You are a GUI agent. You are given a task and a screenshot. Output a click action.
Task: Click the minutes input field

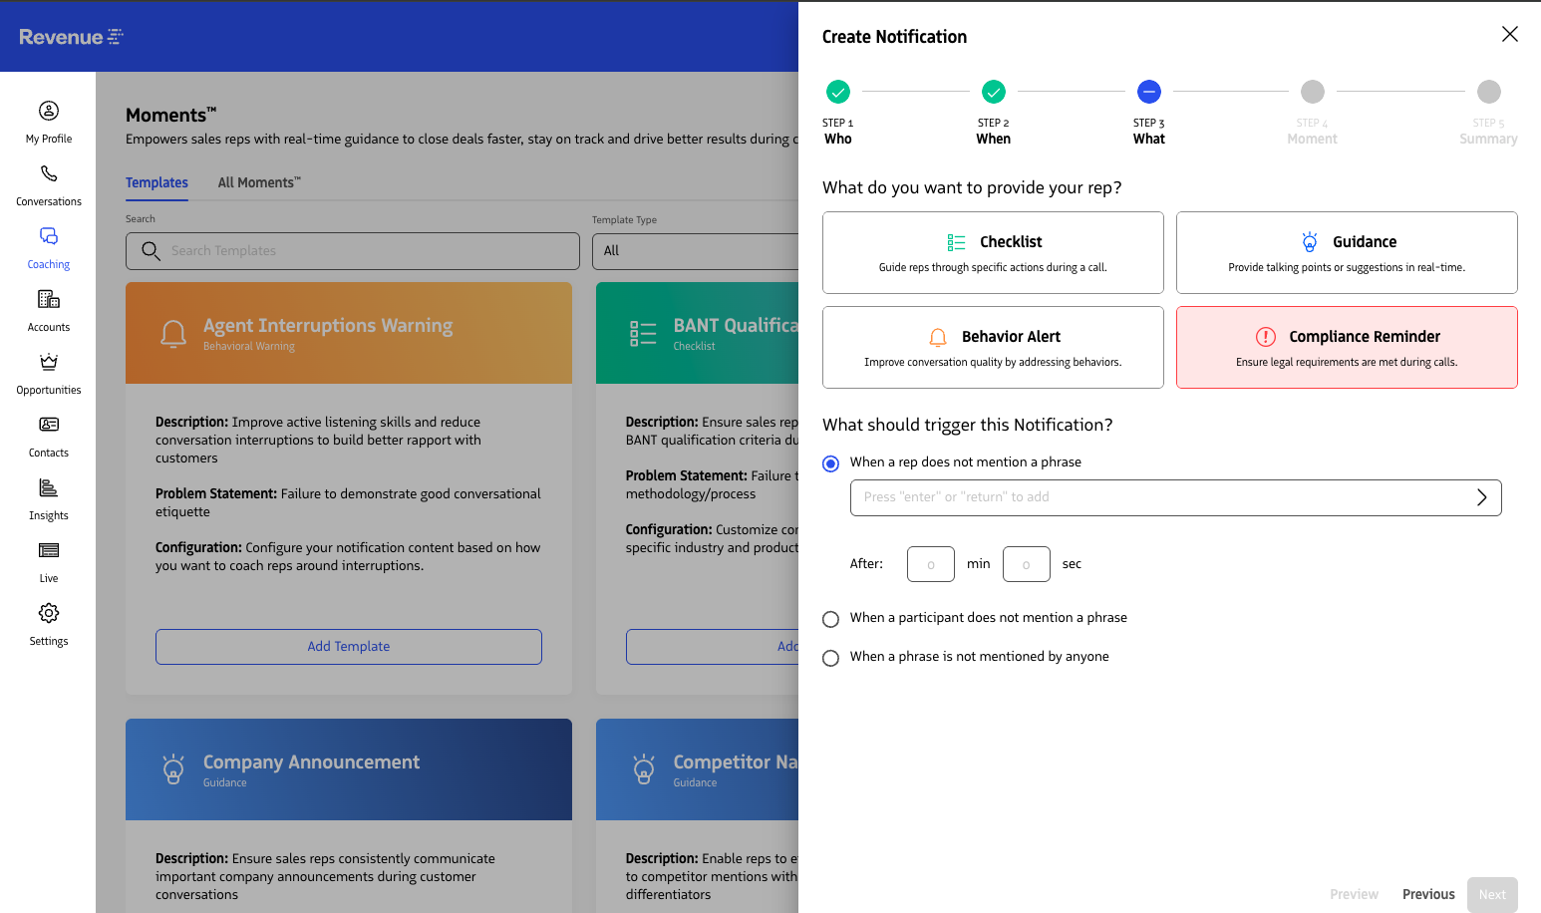(x=930, y=564)
